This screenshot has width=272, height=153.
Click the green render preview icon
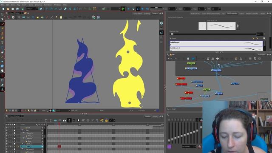tap(123, 9)
